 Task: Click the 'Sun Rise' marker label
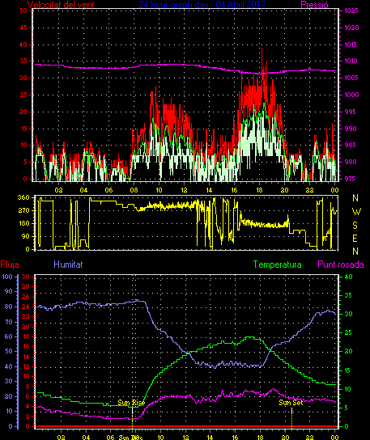(131, 403)
